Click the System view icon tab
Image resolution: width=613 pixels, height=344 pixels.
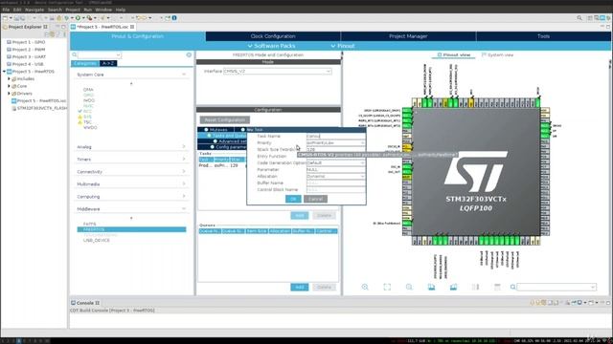point(497,55)
